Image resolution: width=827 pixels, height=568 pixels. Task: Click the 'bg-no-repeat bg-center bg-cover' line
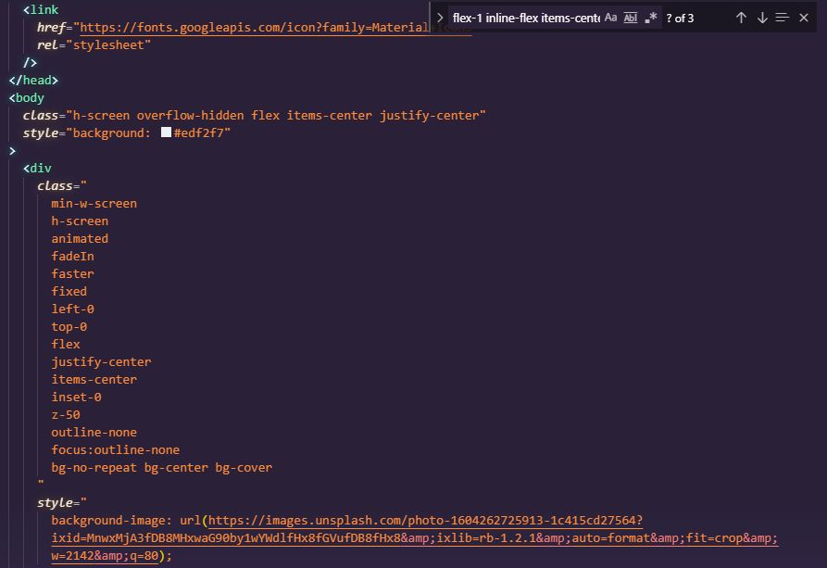click(x=162, y=467)
